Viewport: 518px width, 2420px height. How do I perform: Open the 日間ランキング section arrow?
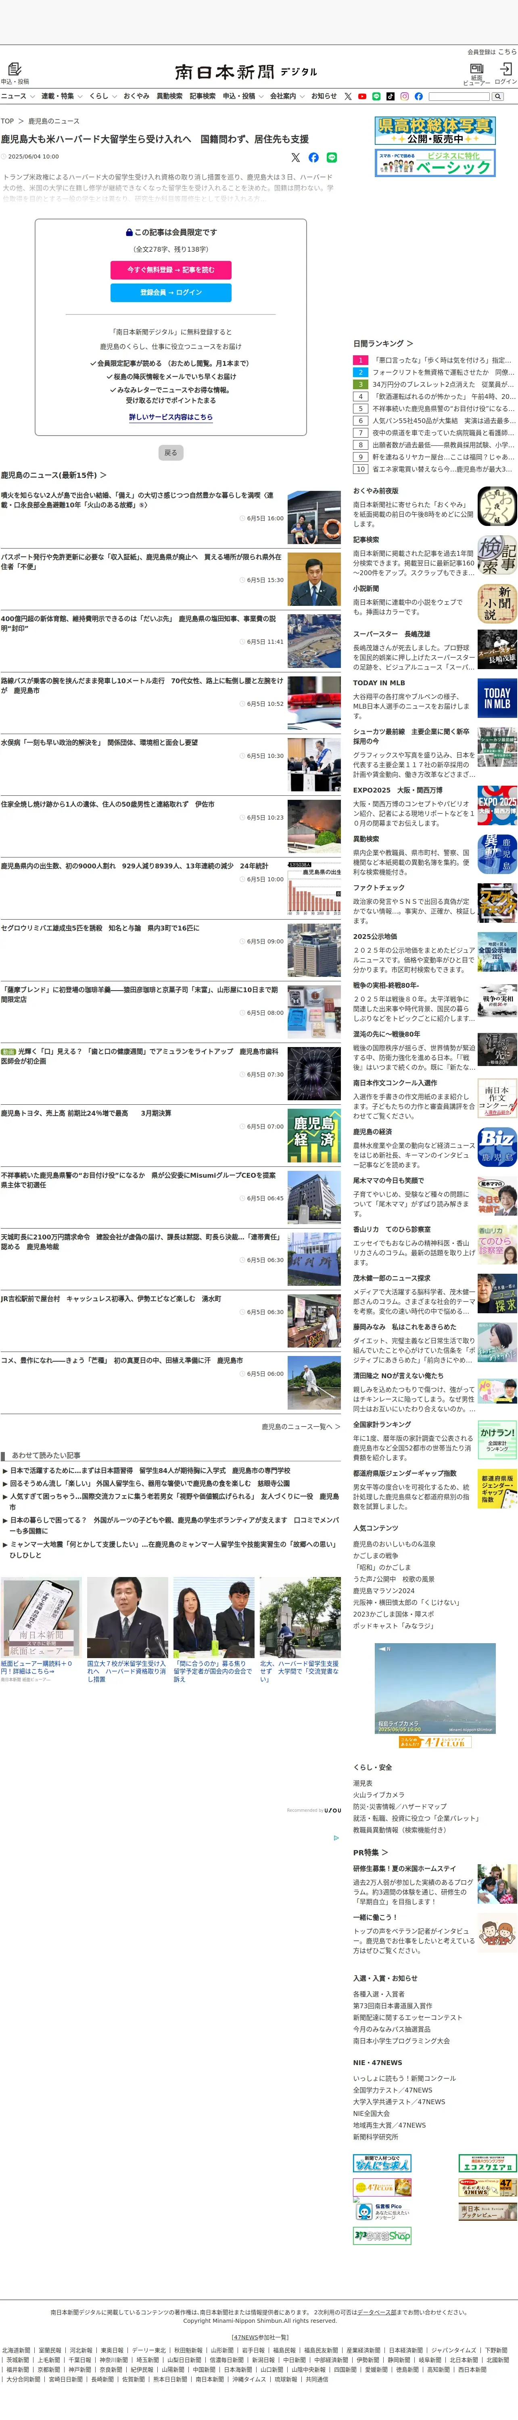point(409,344)
